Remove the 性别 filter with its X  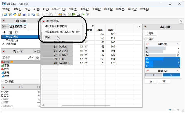click(x=177, y=71)
